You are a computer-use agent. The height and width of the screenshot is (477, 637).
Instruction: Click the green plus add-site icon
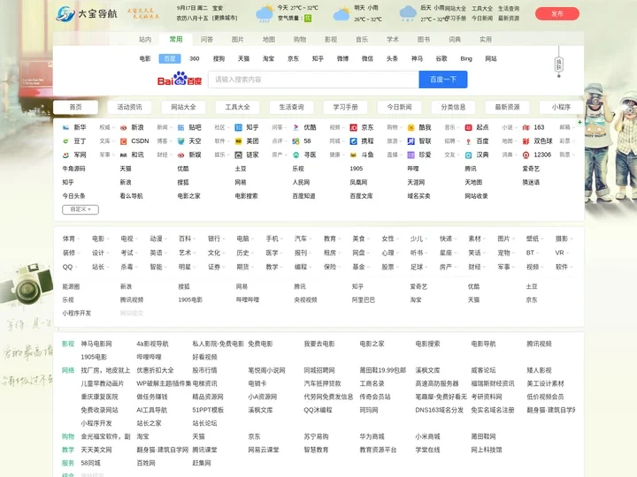[x=579, y=122]
